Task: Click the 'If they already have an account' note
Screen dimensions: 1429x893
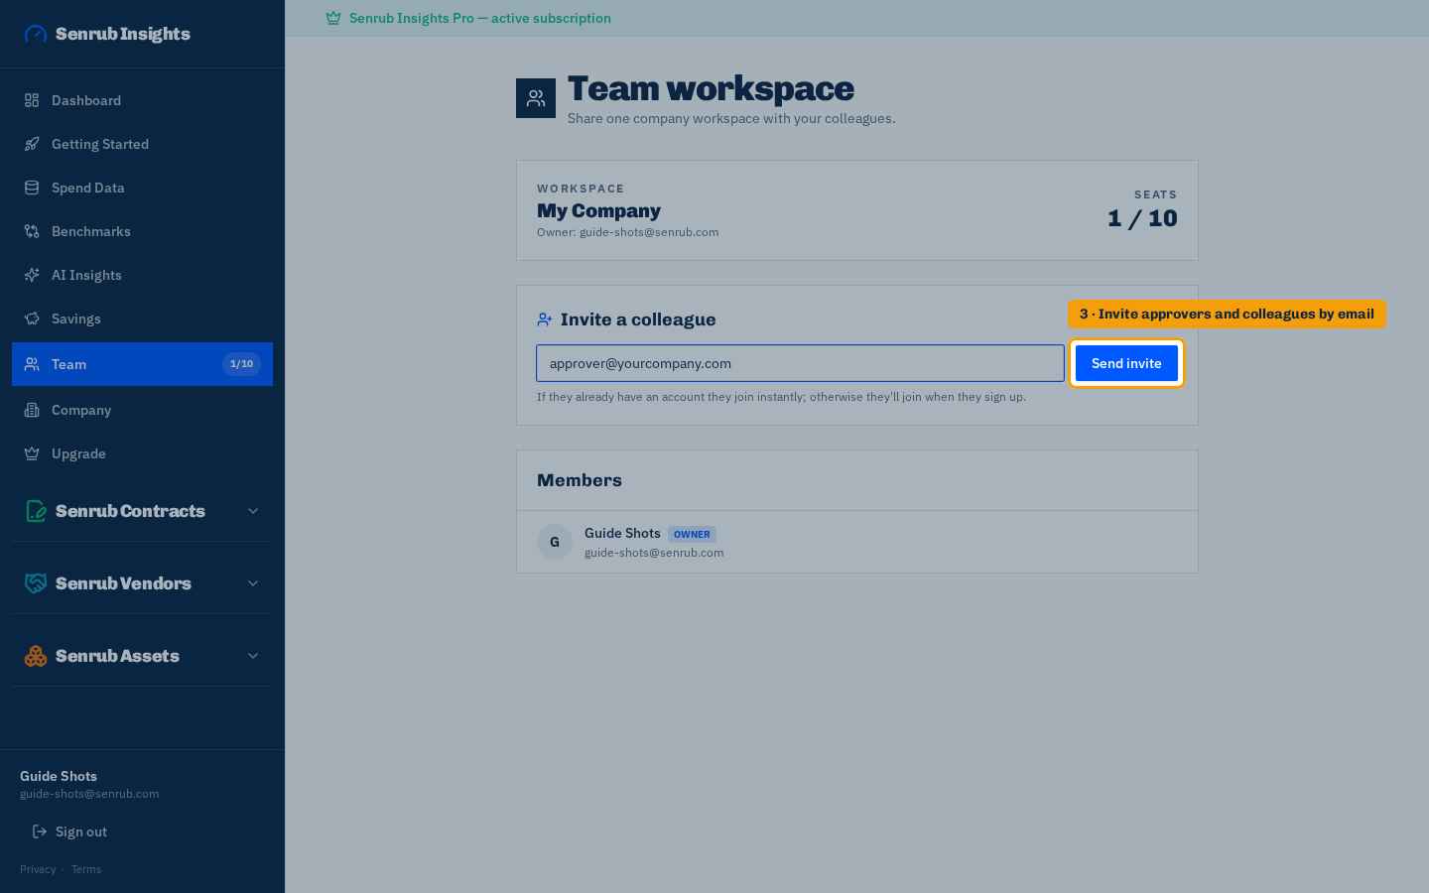Action: click(x=781, y=397)
